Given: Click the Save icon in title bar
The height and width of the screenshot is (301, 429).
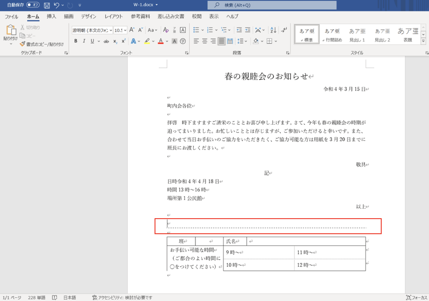Looking at the screenshot, I should point(47,5).
